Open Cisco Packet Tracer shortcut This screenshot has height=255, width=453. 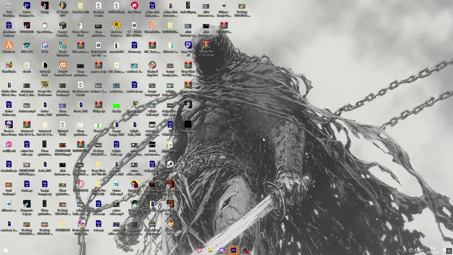[x=134, y=109]
